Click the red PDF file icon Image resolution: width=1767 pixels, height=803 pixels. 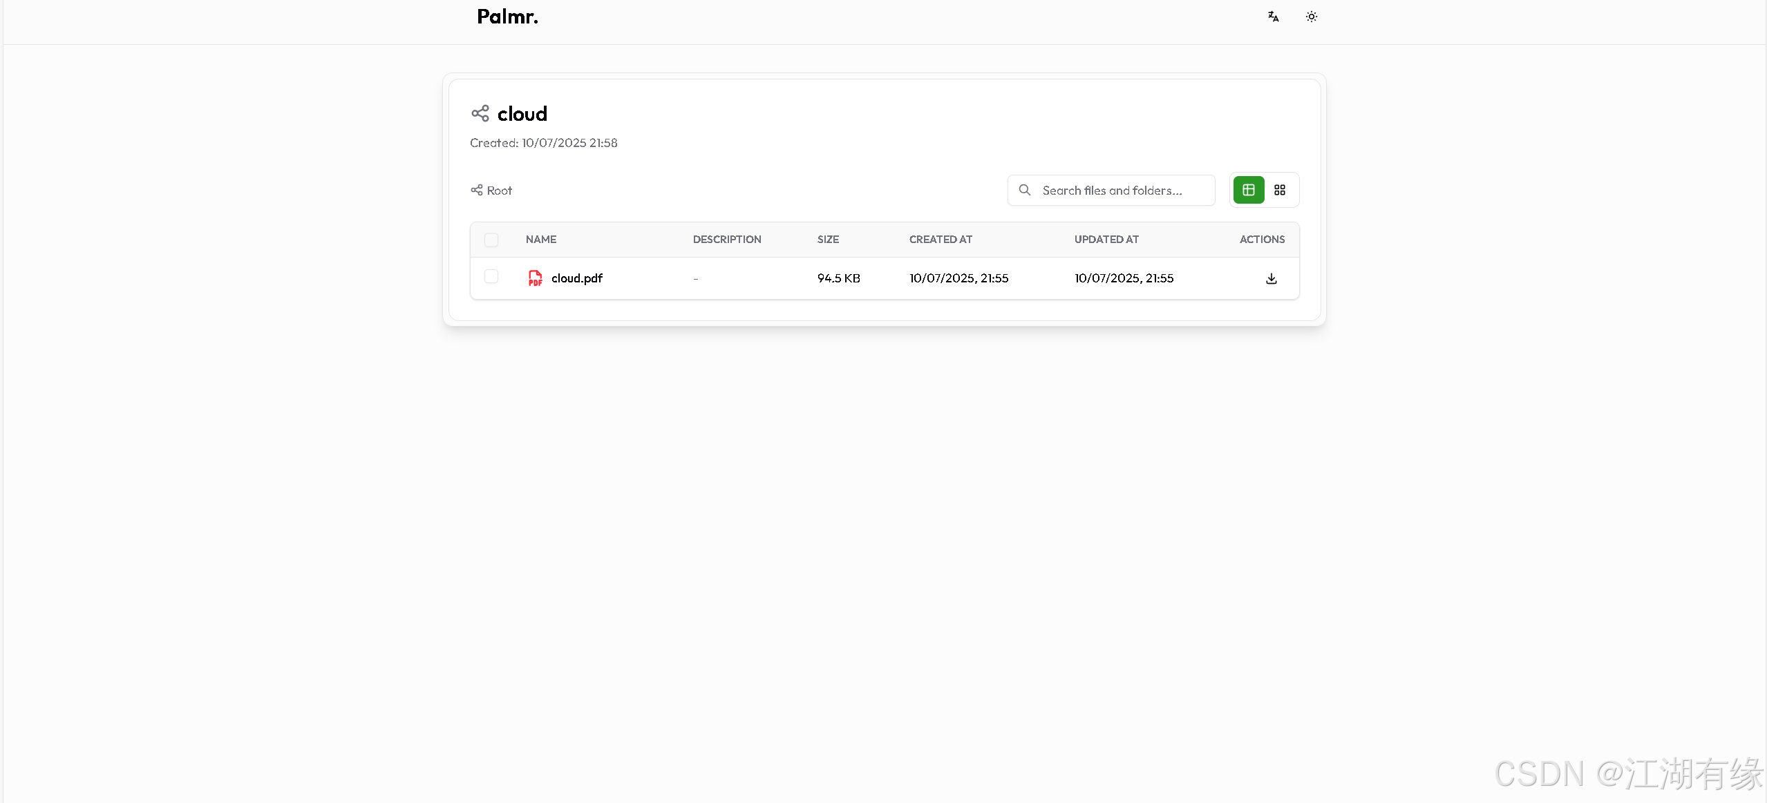click(x=535, y=278)
